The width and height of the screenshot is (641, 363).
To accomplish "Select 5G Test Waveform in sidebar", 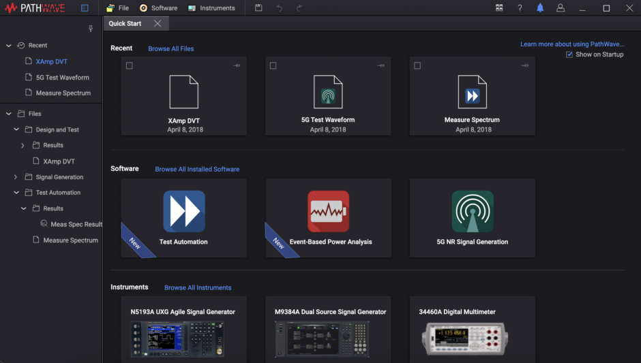I will click(63, 77).
